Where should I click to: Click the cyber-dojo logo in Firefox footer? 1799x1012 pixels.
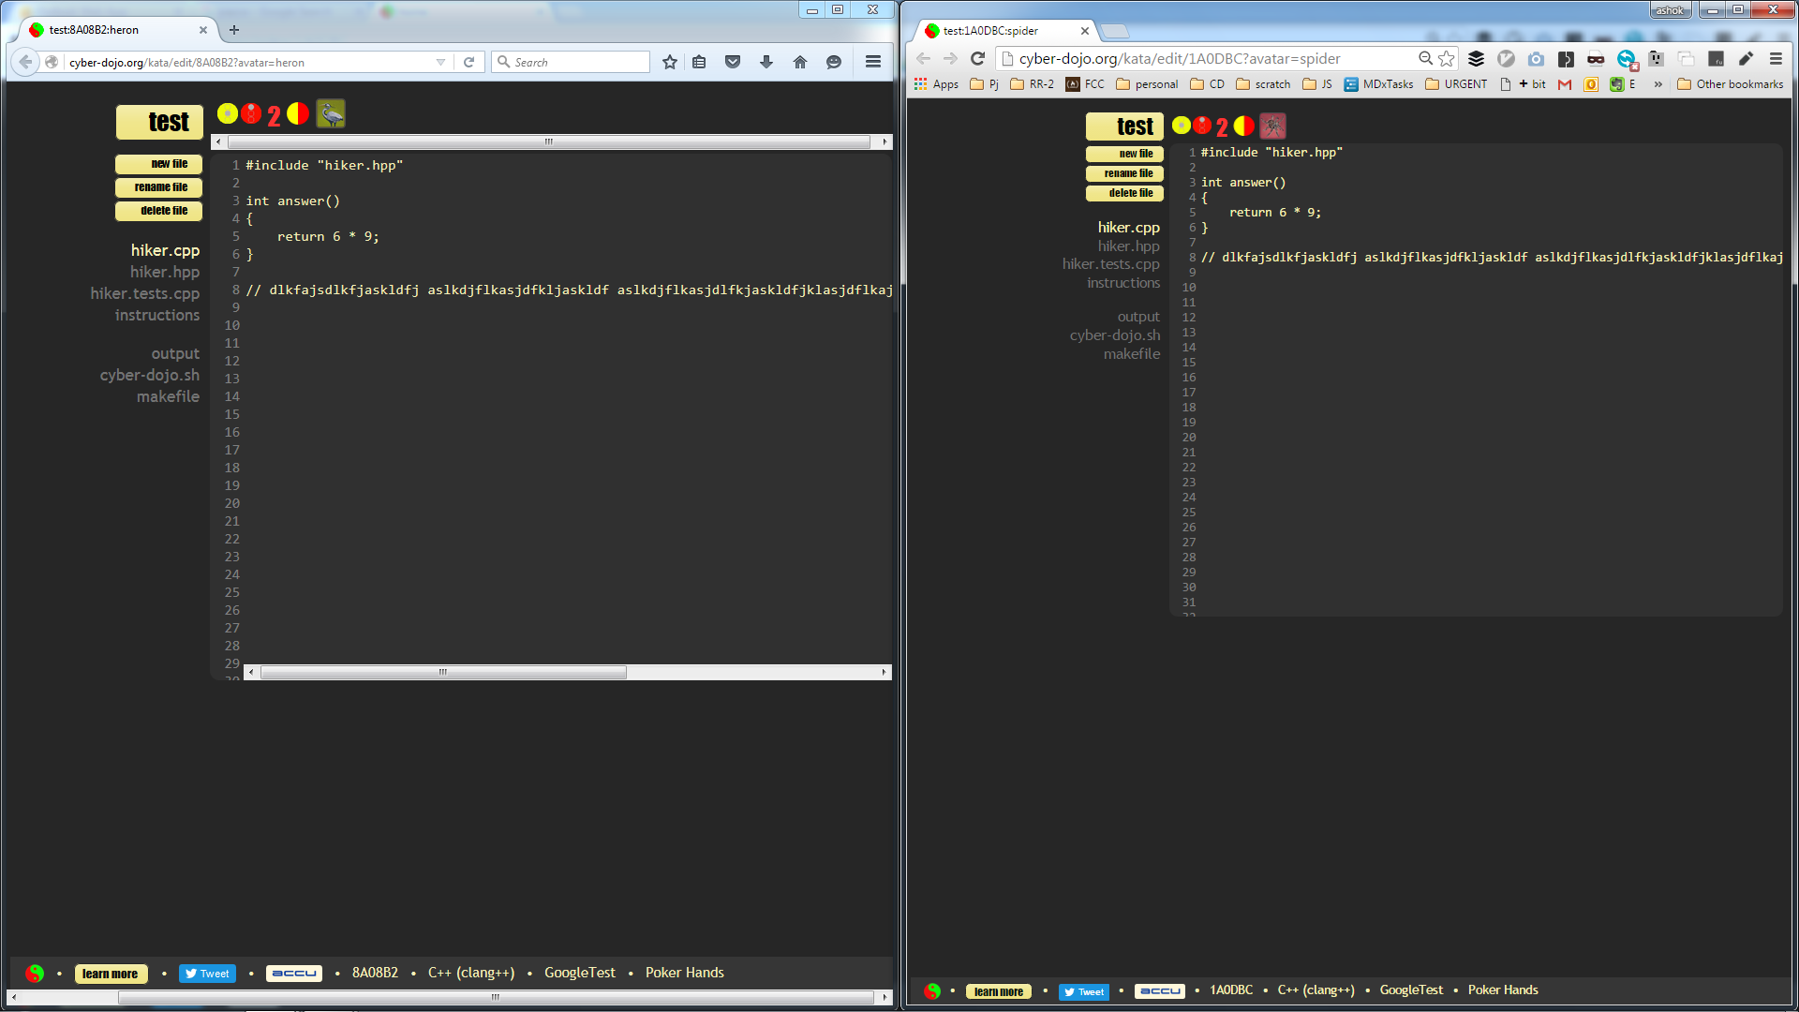(x=35, y=974)
